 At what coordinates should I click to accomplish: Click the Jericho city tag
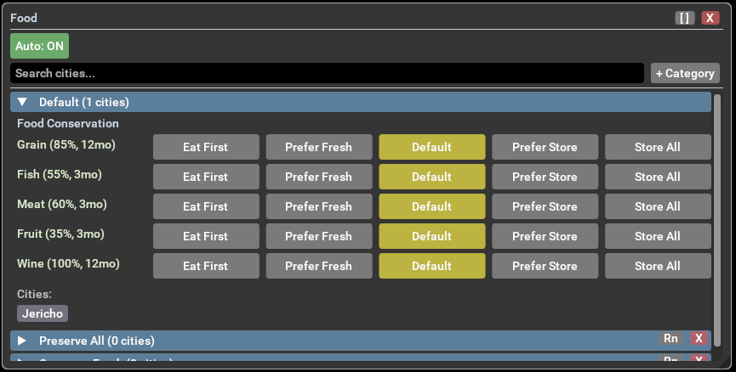(43, 313)
